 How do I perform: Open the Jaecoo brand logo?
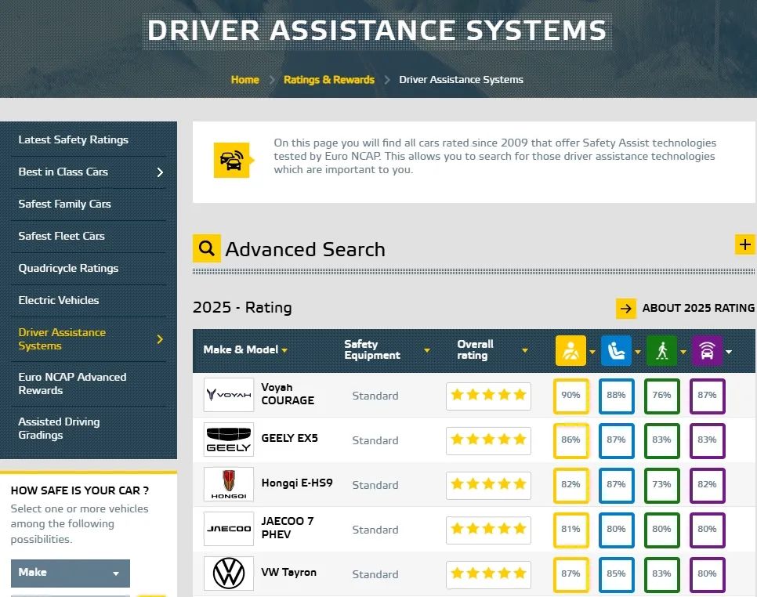pyautogui.click(x=228, y=529)
